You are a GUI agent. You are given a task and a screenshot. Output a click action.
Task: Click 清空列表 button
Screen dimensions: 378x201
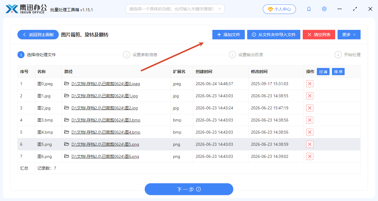(x=319, y=35)
